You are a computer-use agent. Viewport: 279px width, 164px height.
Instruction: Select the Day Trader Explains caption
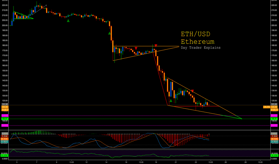click(x=201, y=47)
